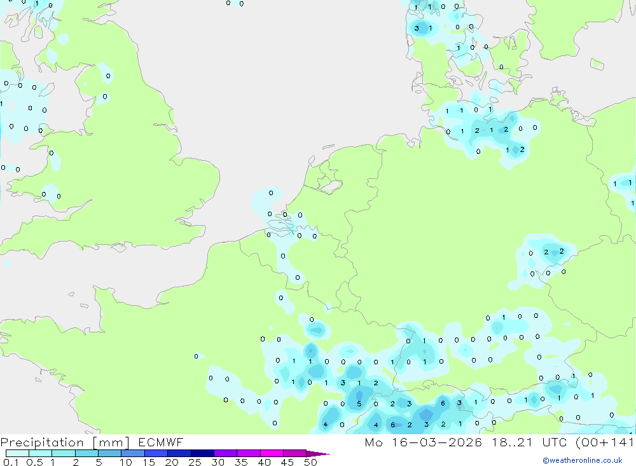Pick the dark blue swatch between 20 and 25
This screenshot has width=636, height=466.
pos(179,453)
